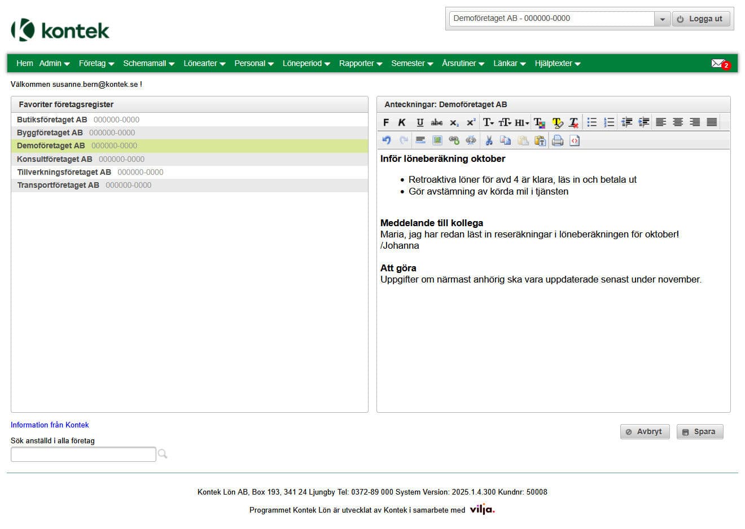Choose text color in editor toolbar
The image size is (745, 529).
[540, 122]
